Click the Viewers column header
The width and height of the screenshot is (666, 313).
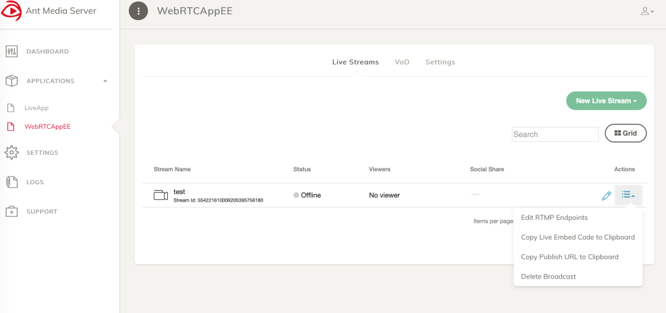(380, 169)
